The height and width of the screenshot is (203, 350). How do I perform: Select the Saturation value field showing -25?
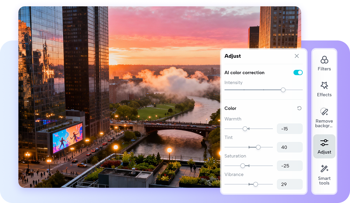[289, 166]
